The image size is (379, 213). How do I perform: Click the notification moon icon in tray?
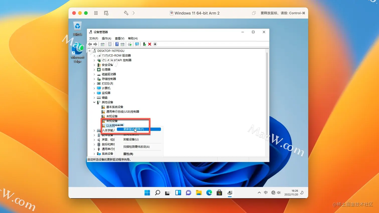pyautogui.click(x=302, y=192)
